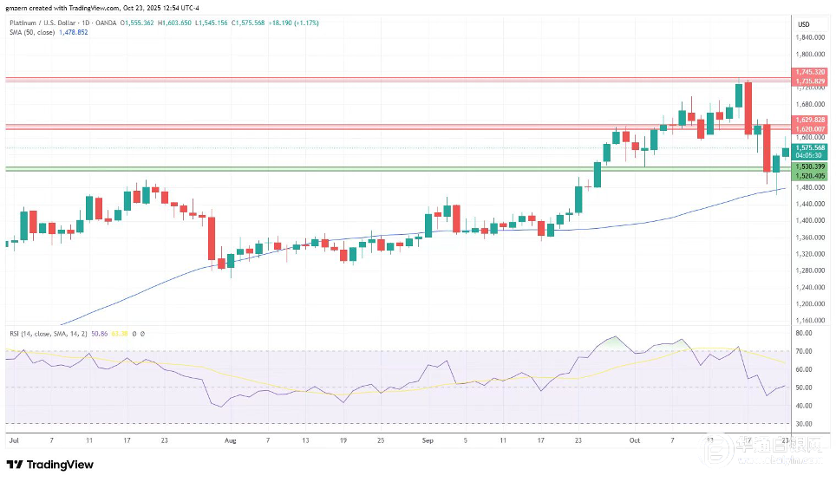Open the USD currency selector on price axis

[x=803, y=24]
